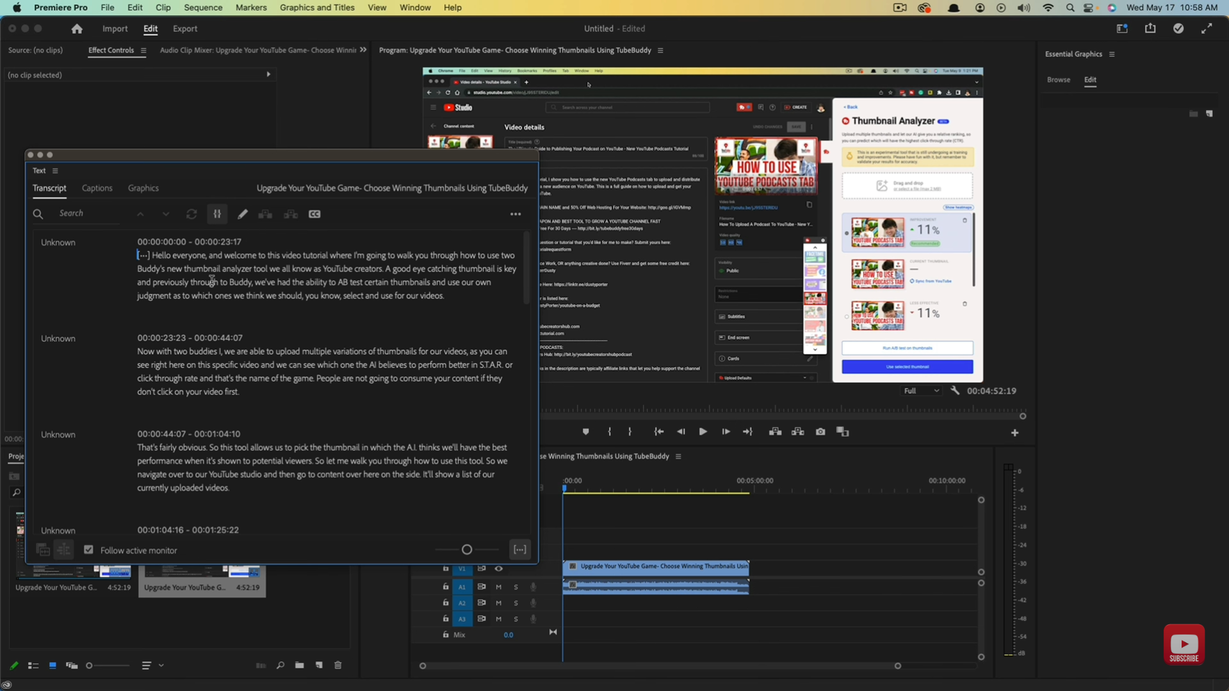This screenshot has height=691, width=1229.
Task: Select the pencil edit icon in Transcript panel
Action: [x=243, y=214]
